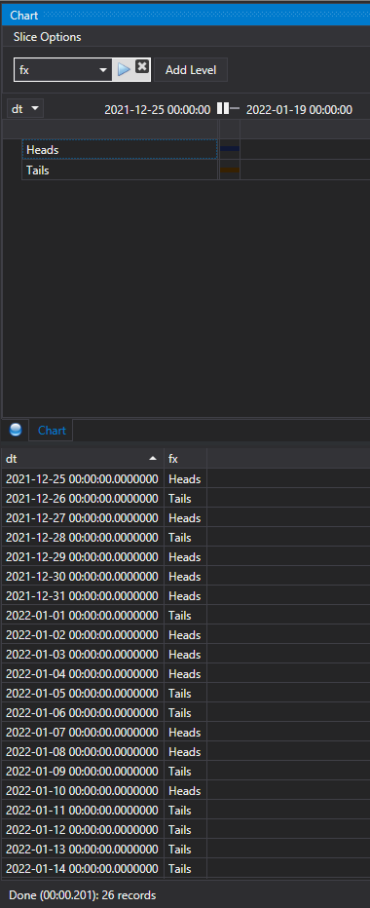Select cell 2022-01-05 00:00:00.0000000
Screen dimensions: 370x908
coord(82,693)
